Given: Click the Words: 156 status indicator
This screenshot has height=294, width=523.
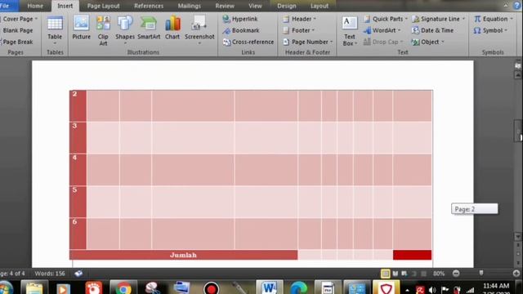Looking at the screenshot, I should 50,274.
